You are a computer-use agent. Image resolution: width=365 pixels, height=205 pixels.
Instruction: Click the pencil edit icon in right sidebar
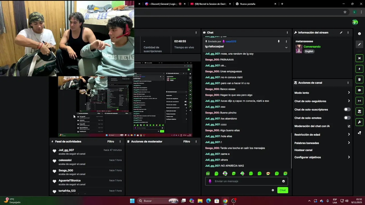click(x=359, y=44)
